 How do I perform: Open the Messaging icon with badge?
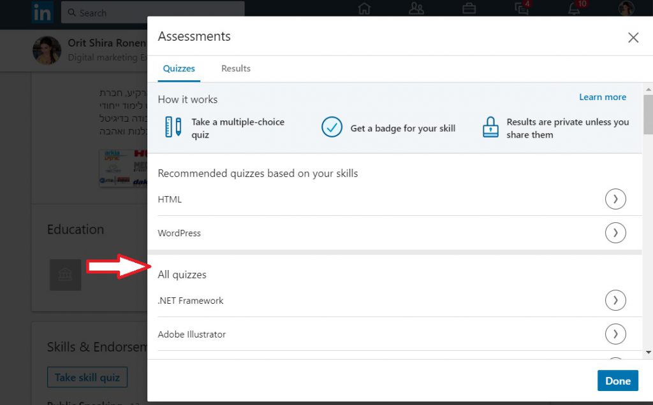coord(522,8)
